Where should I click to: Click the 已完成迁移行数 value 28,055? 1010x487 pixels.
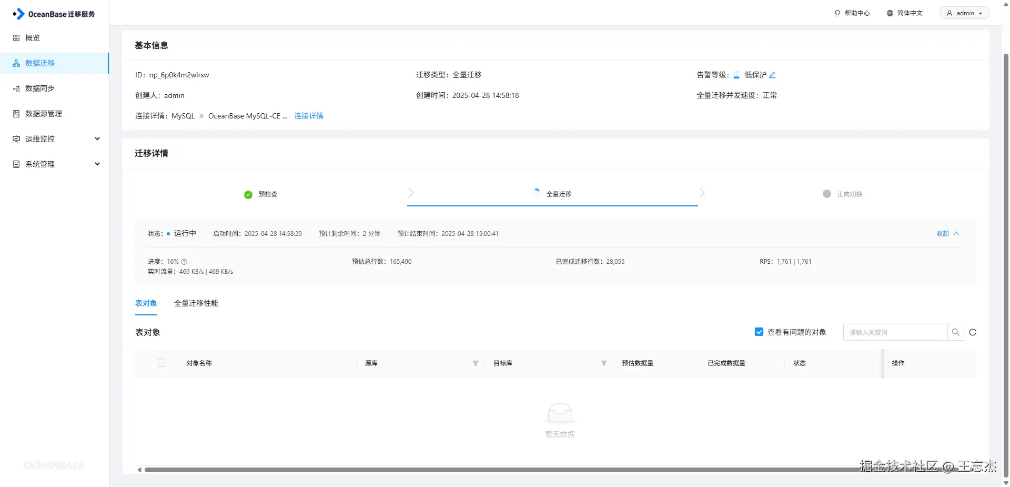pyautogui.click(x=615, y=262)
